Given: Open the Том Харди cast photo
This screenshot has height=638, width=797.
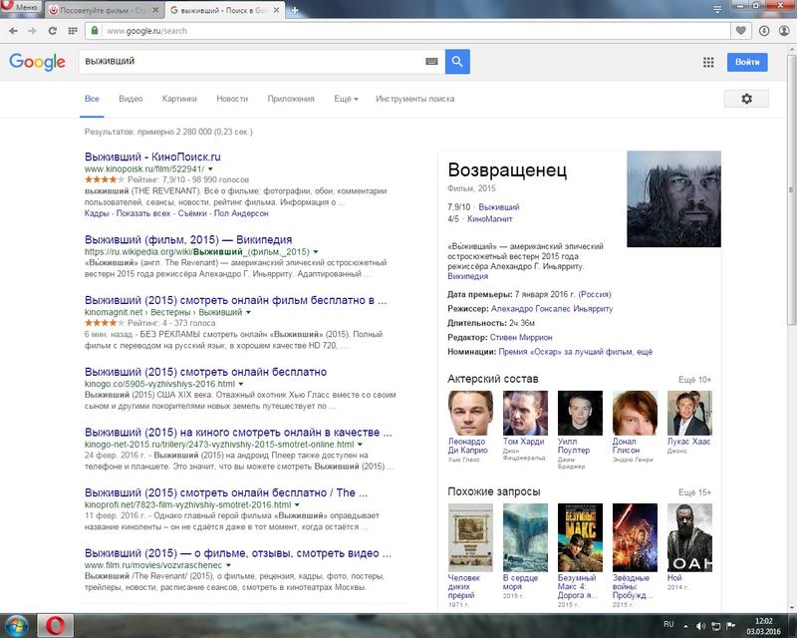Looking at the screenshot, I should pyautogui.click(x=525, y=413).
